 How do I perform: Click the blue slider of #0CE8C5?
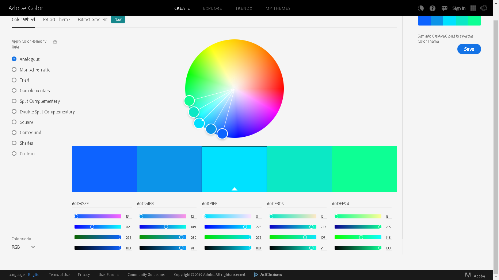(293, 237)
